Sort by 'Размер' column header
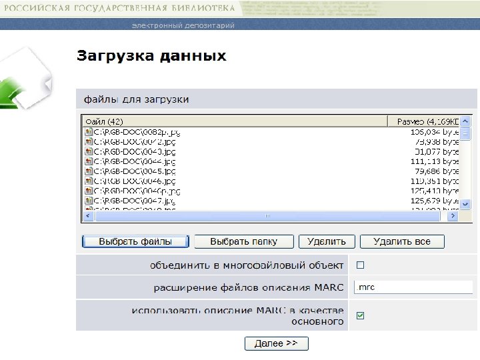 point(424,121)
